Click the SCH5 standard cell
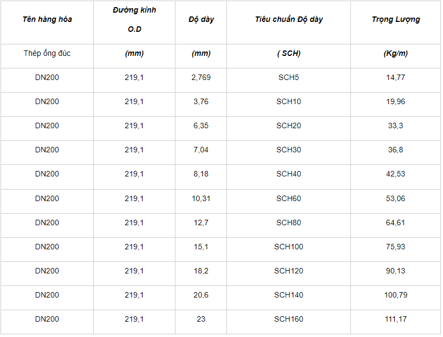Screen dimensions: 443x337 tap(288, 78)
